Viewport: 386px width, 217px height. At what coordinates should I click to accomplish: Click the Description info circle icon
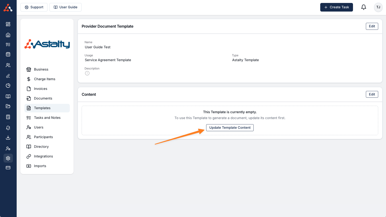(87, 73)
